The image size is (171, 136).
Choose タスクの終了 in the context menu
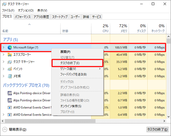click(x=77, y=63)
